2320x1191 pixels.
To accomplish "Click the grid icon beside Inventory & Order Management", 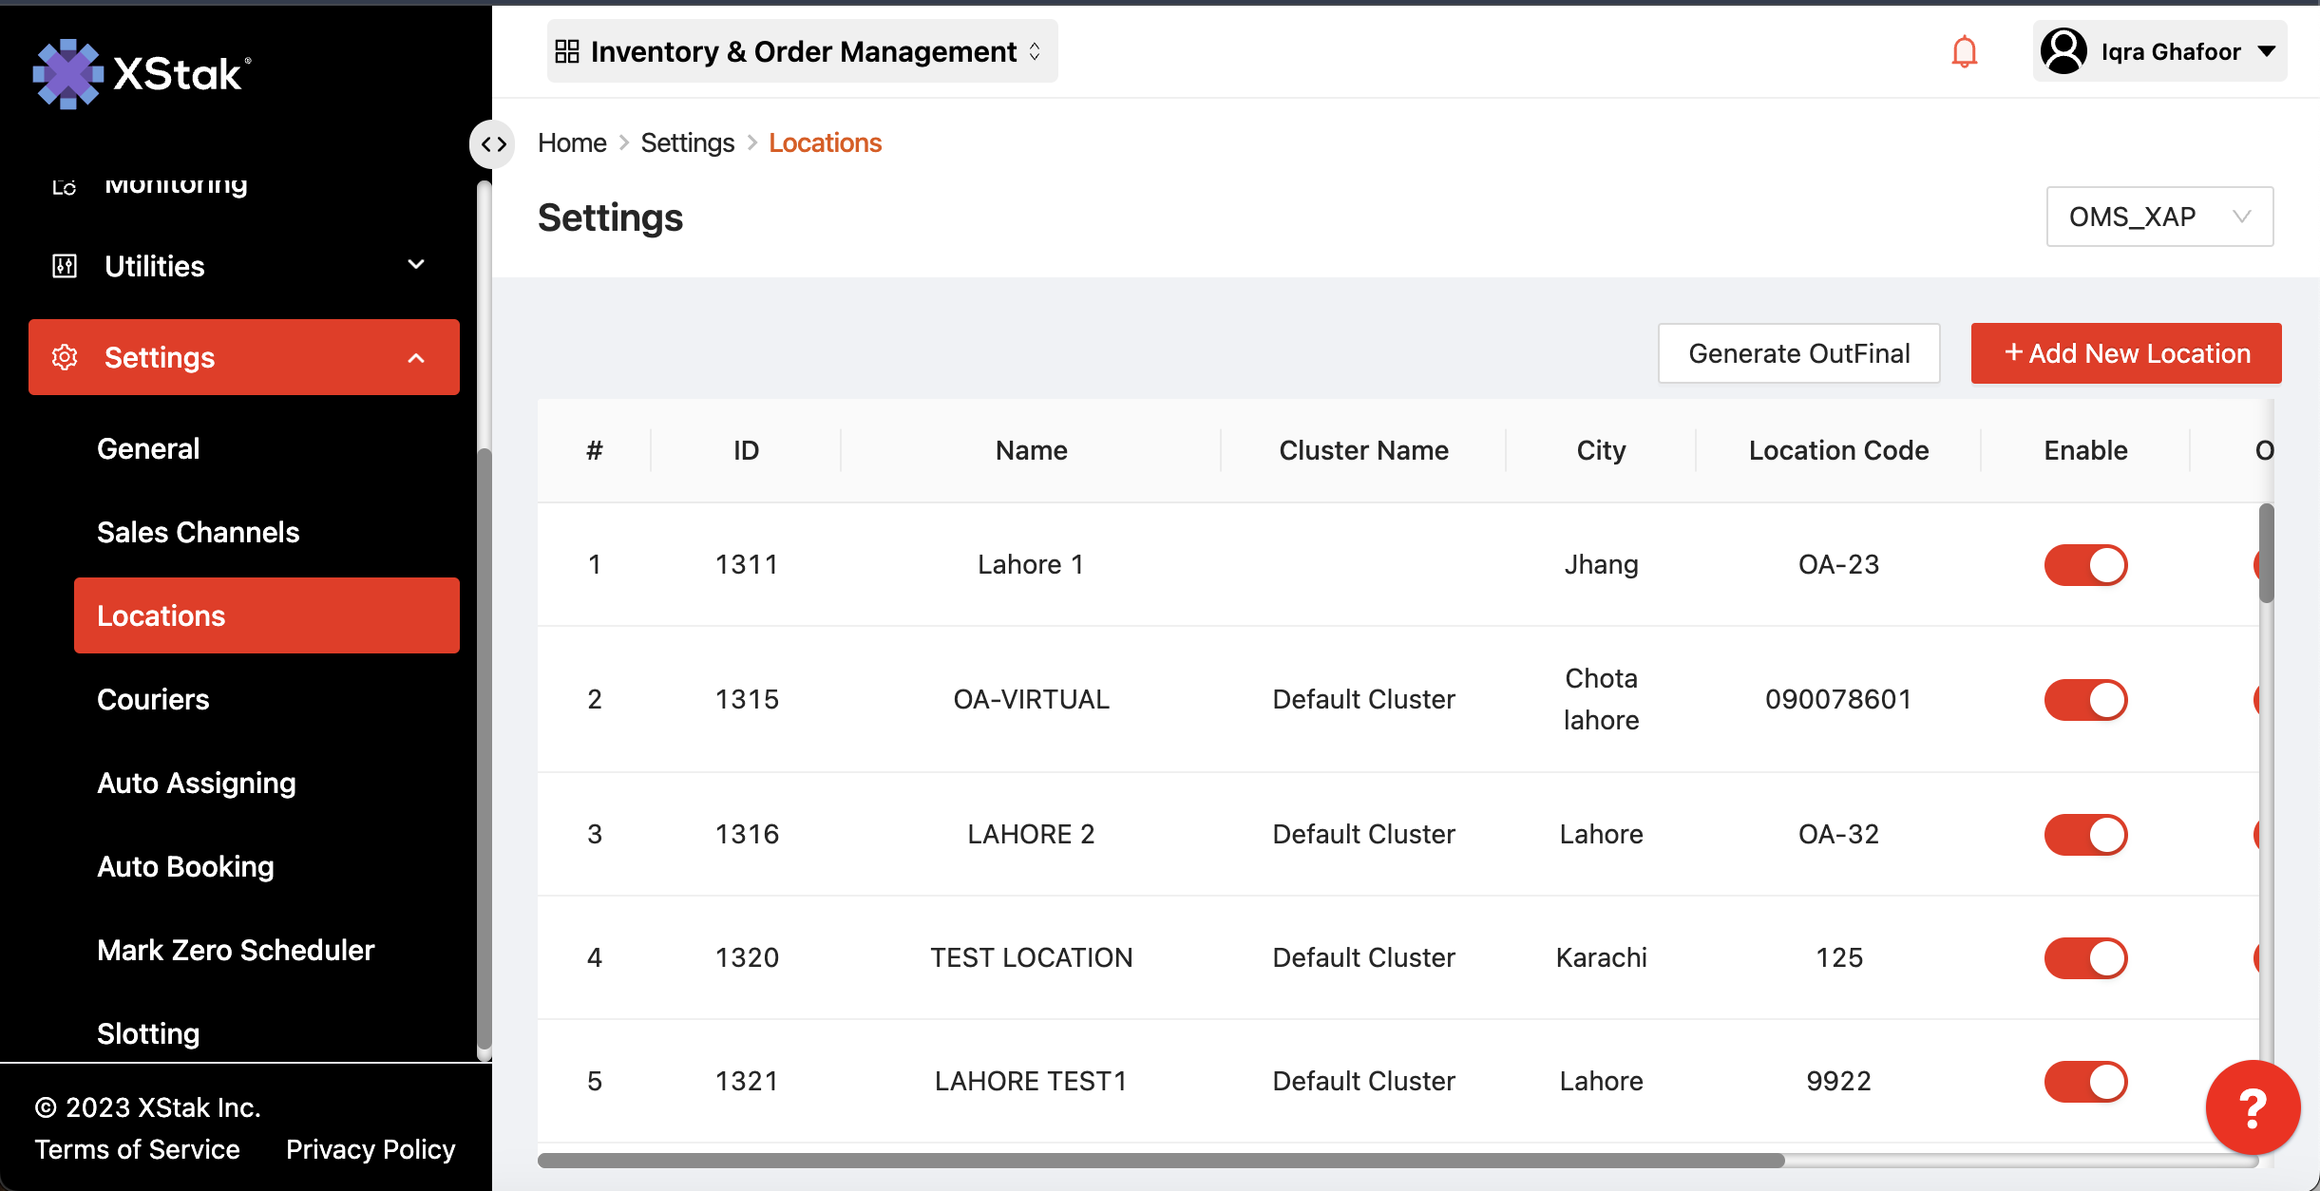I will click(567, 51).
